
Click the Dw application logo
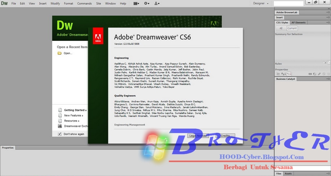(4, 3)
